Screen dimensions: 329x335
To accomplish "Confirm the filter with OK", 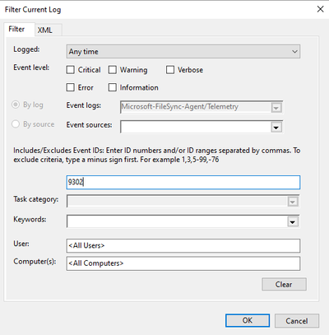I will click(x=248, y=320).
